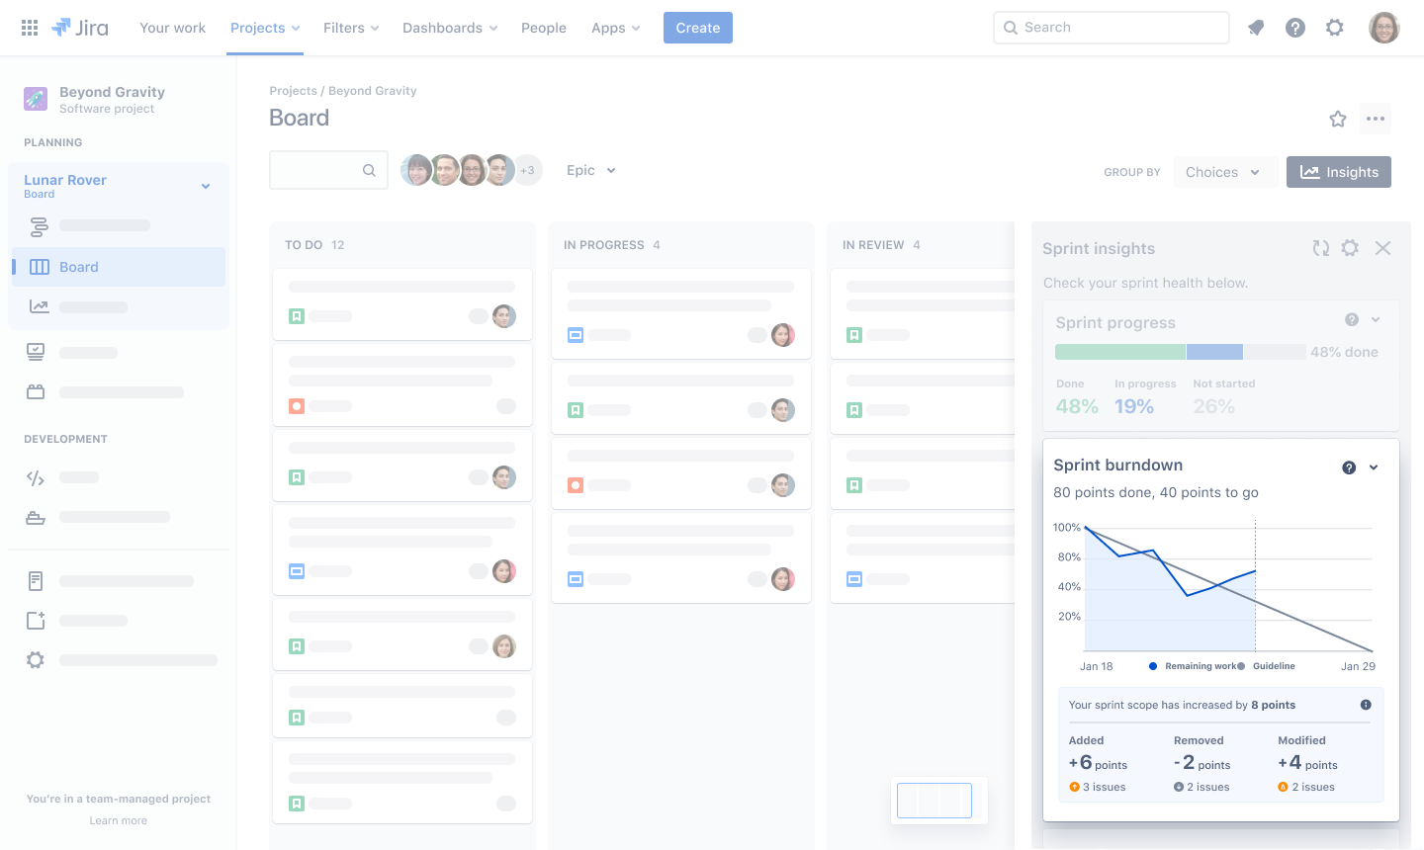
Task: Go to People
Action: (x=544, y=28)
